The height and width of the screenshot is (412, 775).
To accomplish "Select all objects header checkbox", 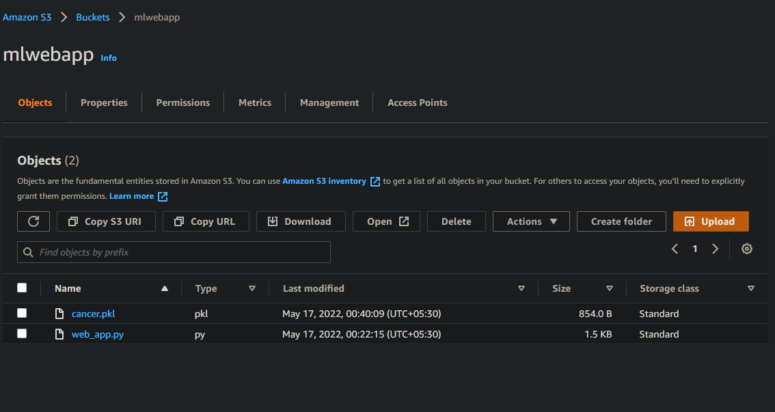I will pos(22,288).
